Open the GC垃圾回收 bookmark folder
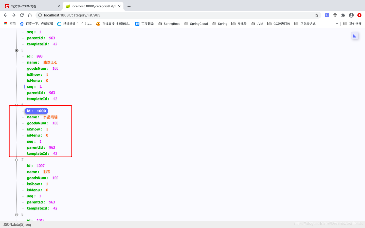 coord(279,24)
